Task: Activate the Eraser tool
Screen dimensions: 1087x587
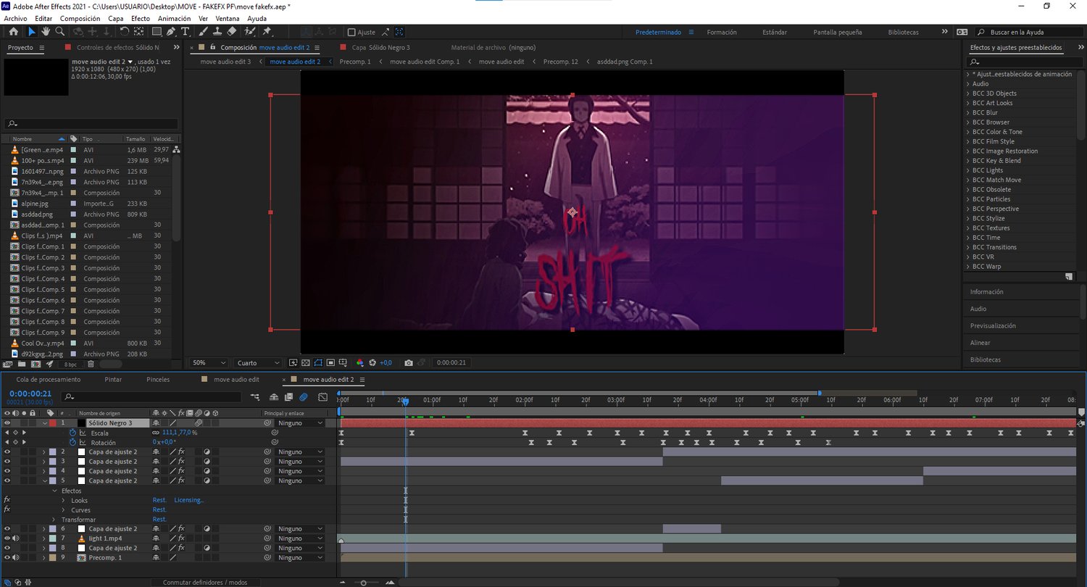Action: click(x=232, y=32)
